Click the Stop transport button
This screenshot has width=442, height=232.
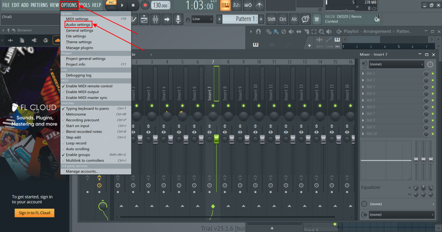pyautogui.click(x=133, y=5)
